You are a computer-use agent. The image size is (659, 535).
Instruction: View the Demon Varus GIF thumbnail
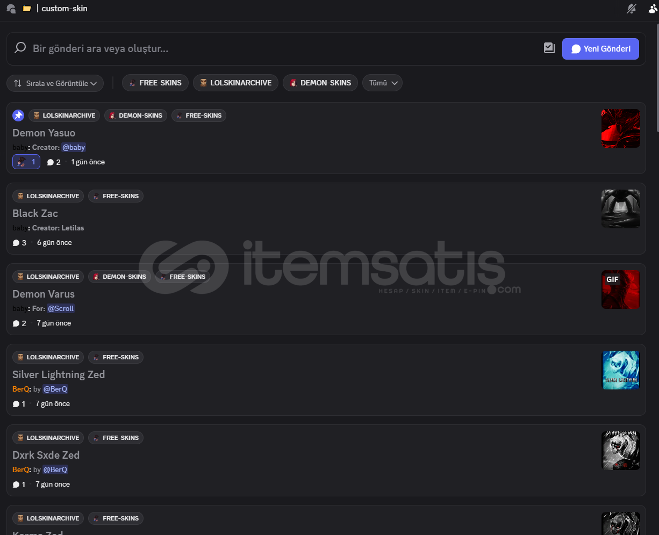click(621, 290)
